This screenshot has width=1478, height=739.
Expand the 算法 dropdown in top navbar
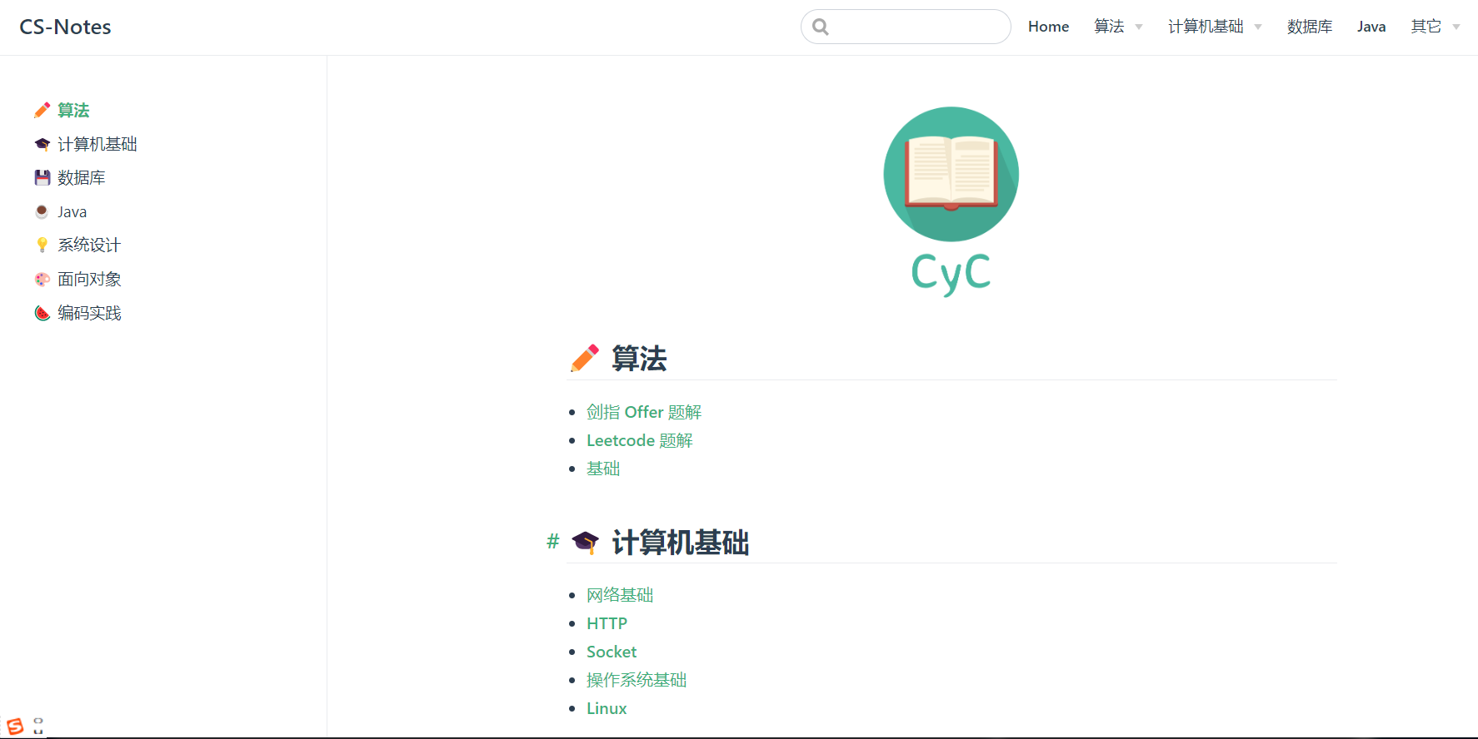point(1117,27)
